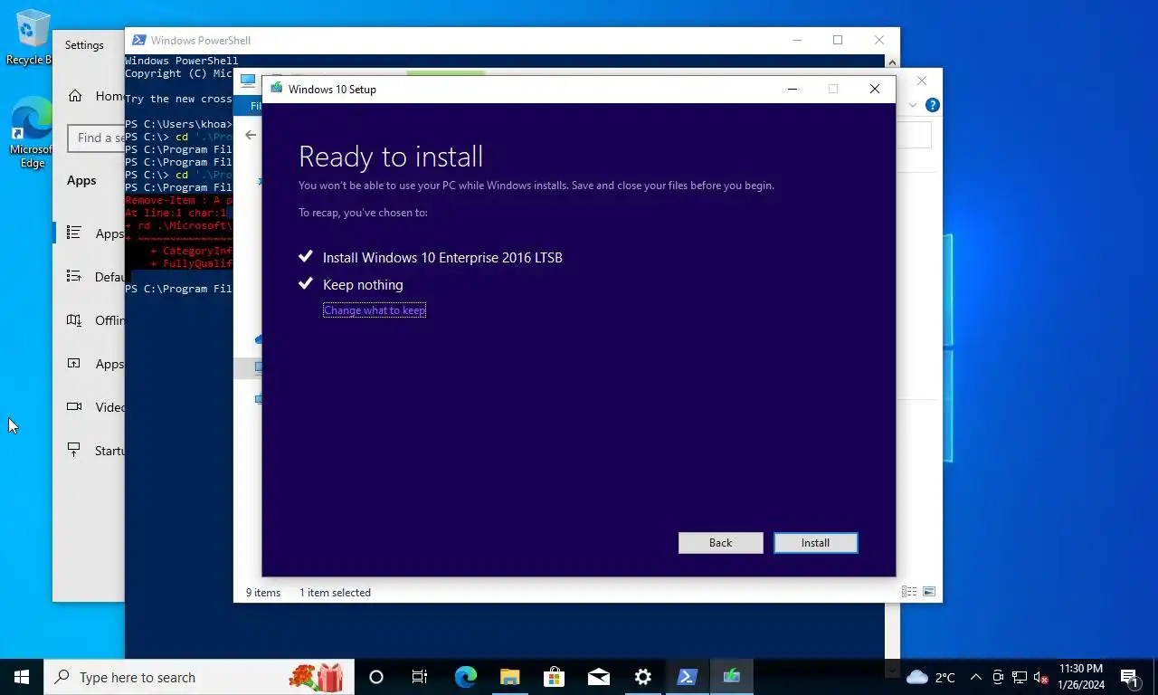
Task: Open Cortana circle icon on taskbar
Action: [x=376, y=677]
